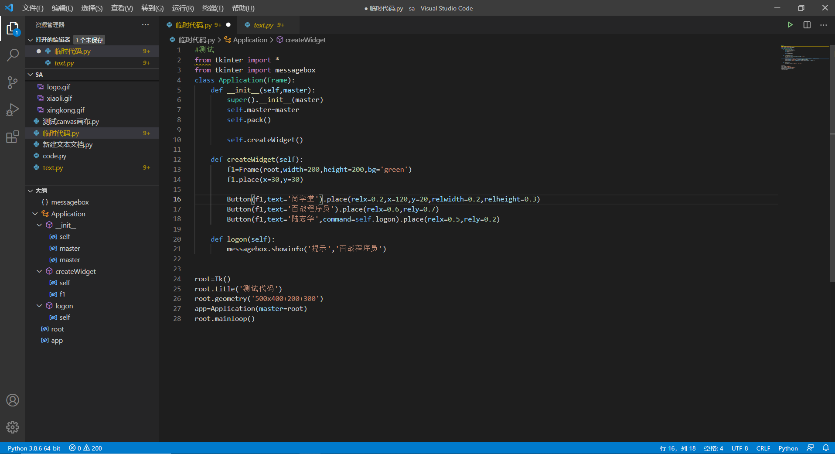Screen dimensions: 835x454
Task: Open the Source Control view
Action: point(13,82)
